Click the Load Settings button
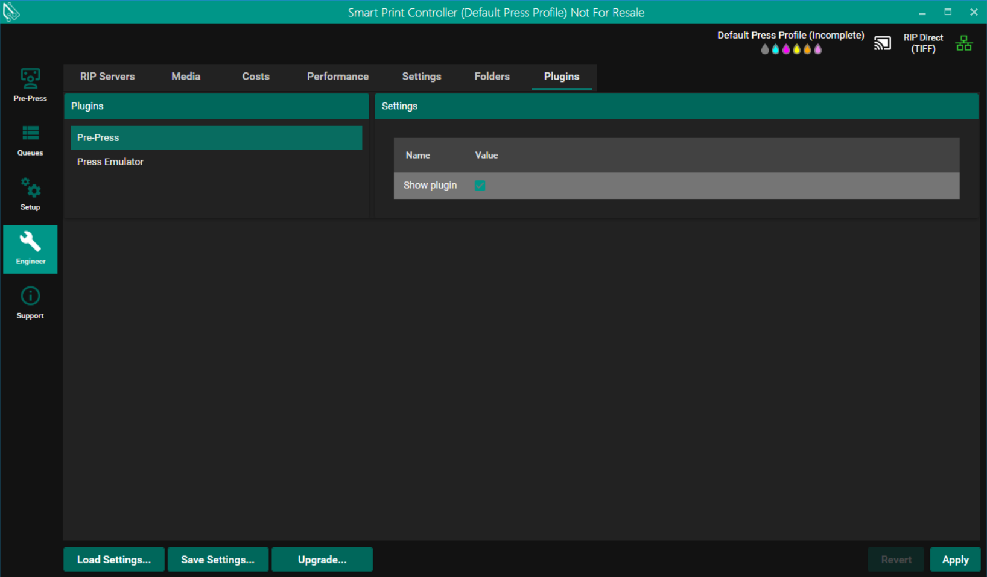 pyautogui.click(x=114, y=560)
